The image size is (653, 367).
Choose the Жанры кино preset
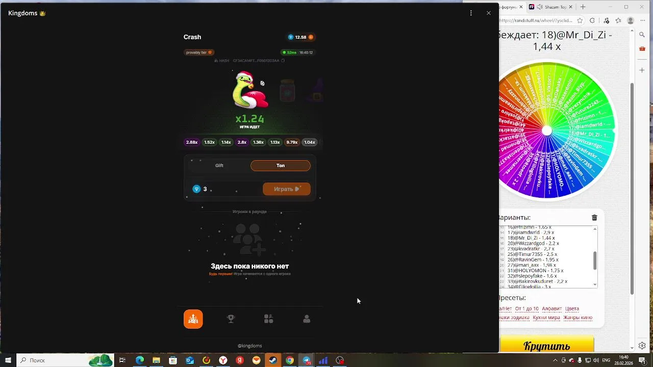point(578,318)
